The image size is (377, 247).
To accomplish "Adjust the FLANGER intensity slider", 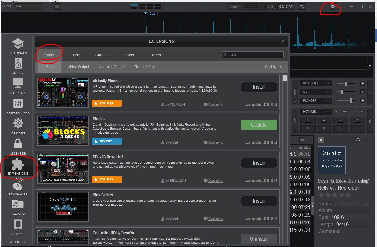I will coord(351,101).
